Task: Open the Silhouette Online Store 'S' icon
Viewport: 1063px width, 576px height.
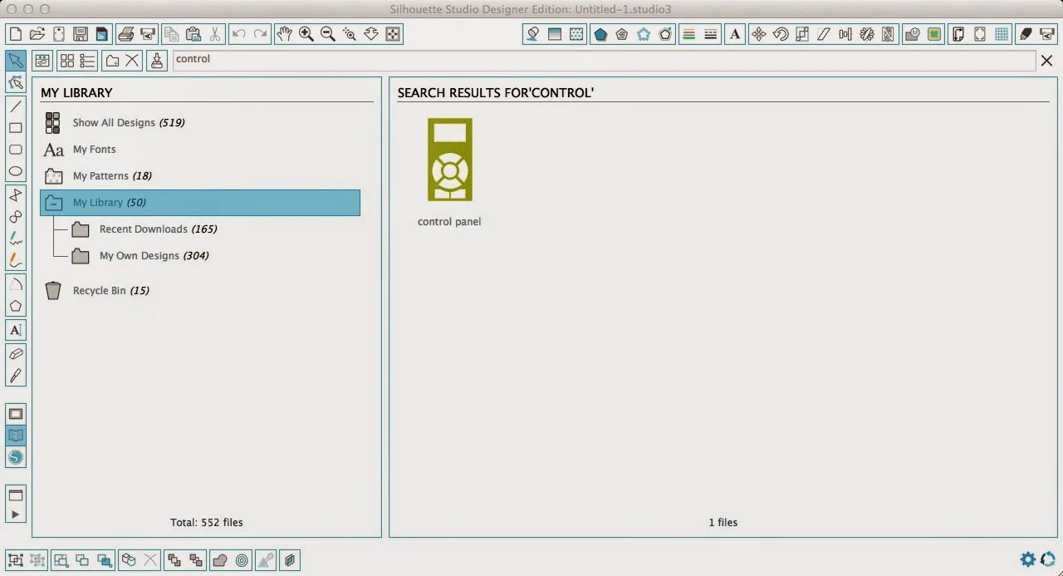Action: [15, 457]
